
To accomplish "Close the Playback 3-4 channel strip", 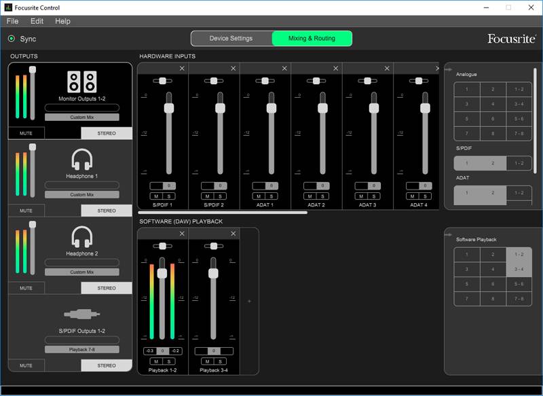I will tap(233, 234).
